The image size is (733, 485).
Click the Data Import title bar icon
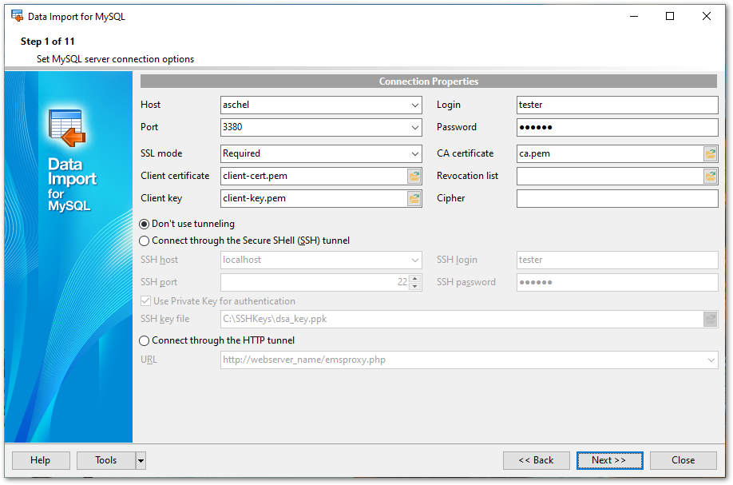[x=17, y=16]
